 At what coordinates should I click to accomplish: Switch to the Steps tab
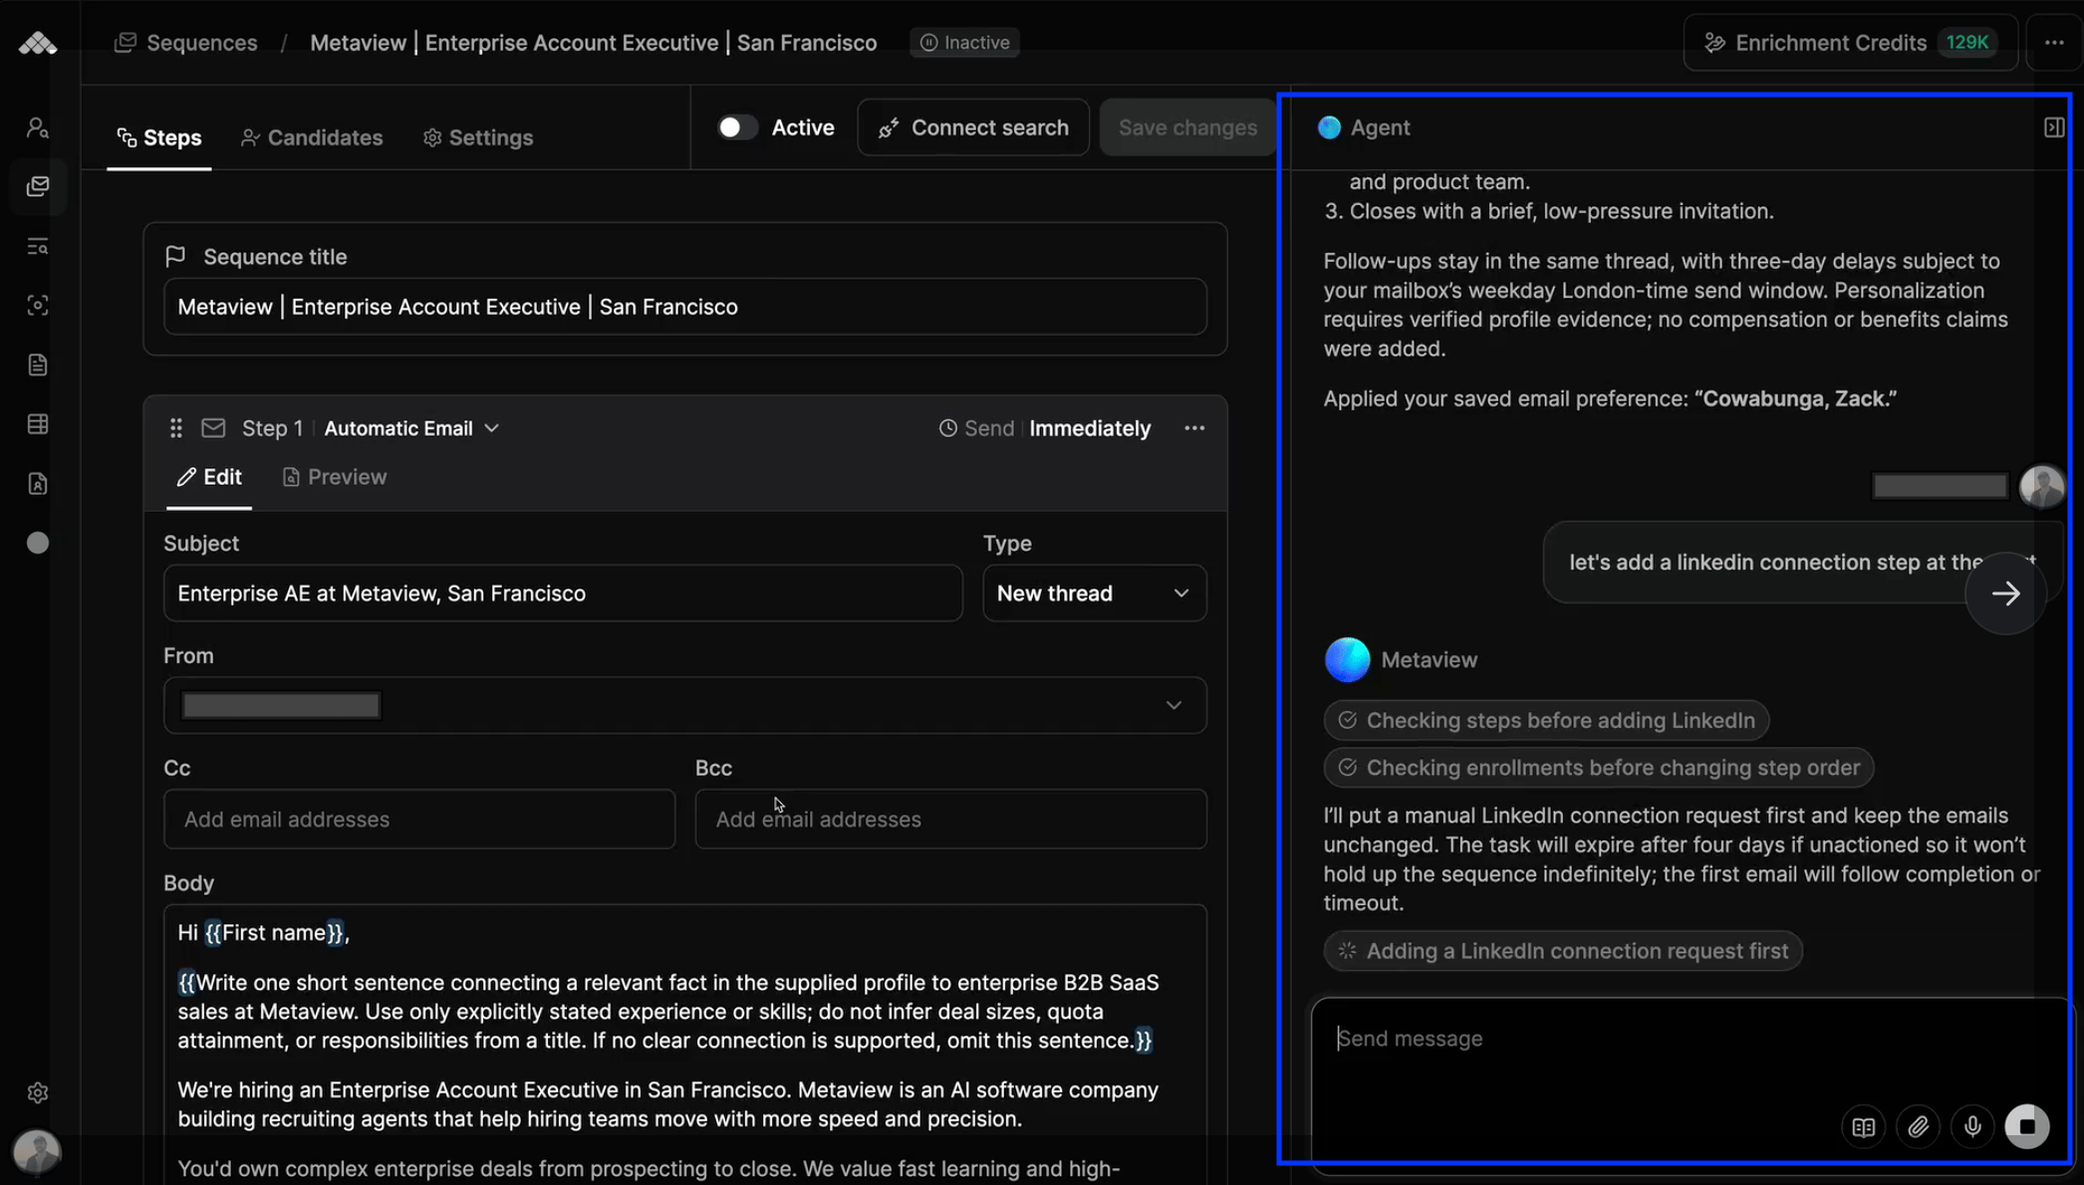tap(159, 137)
